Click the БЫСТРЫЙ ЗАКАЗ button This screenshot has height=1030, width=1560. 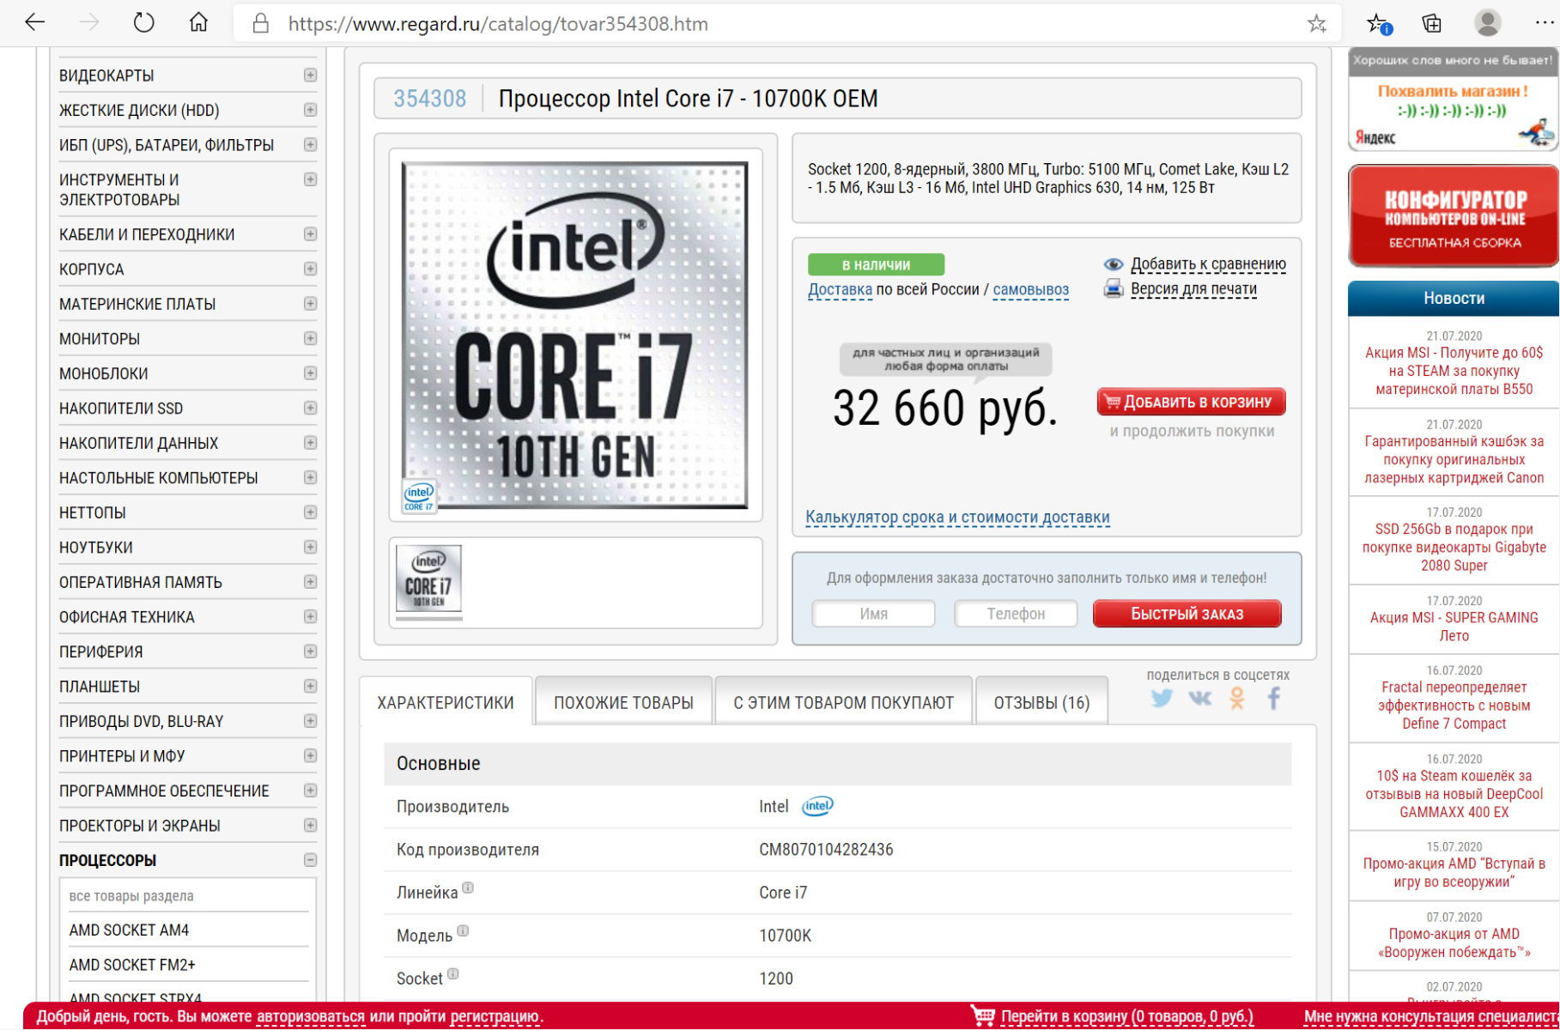pyautogui.click(x=1187, y=614)
